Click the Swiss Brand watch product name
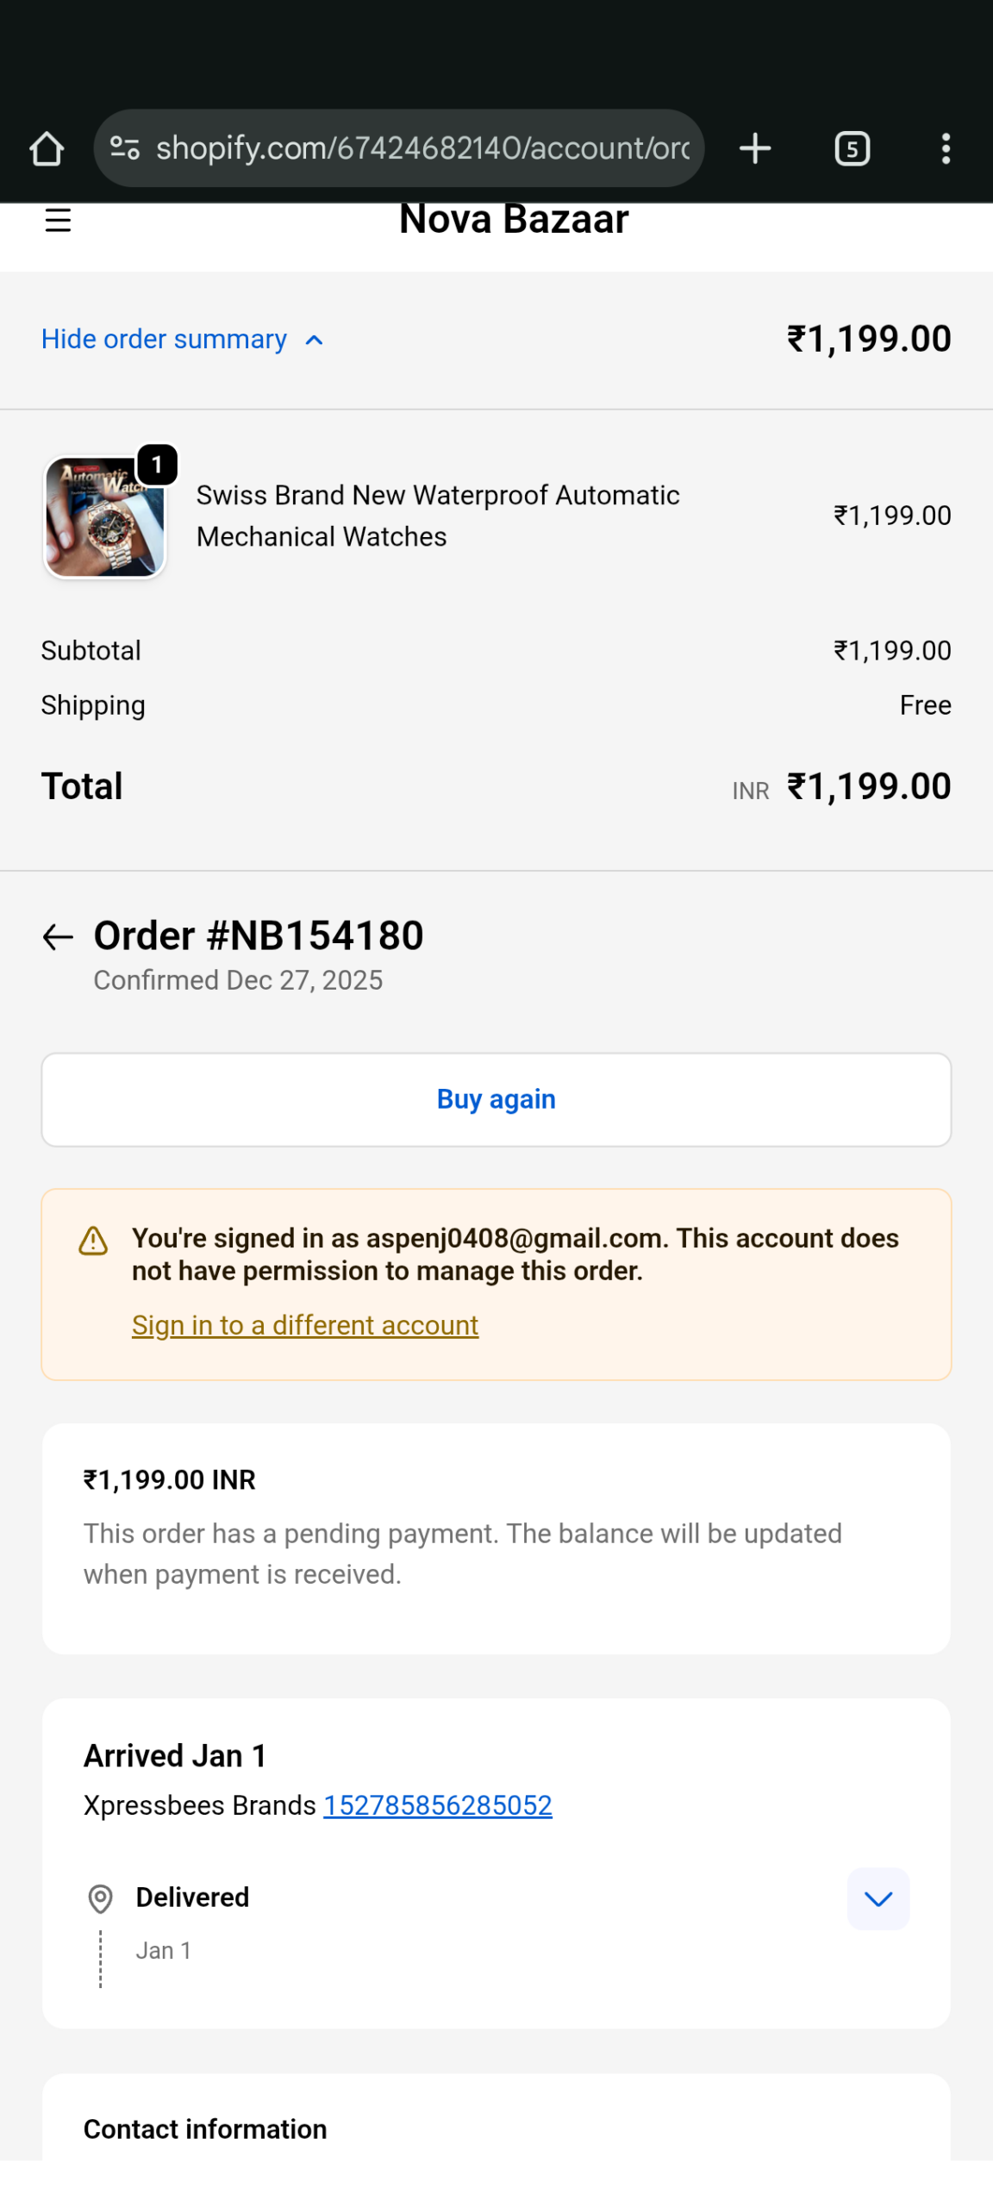Viewport: 993px width, 2207px height. coord(437,516)
